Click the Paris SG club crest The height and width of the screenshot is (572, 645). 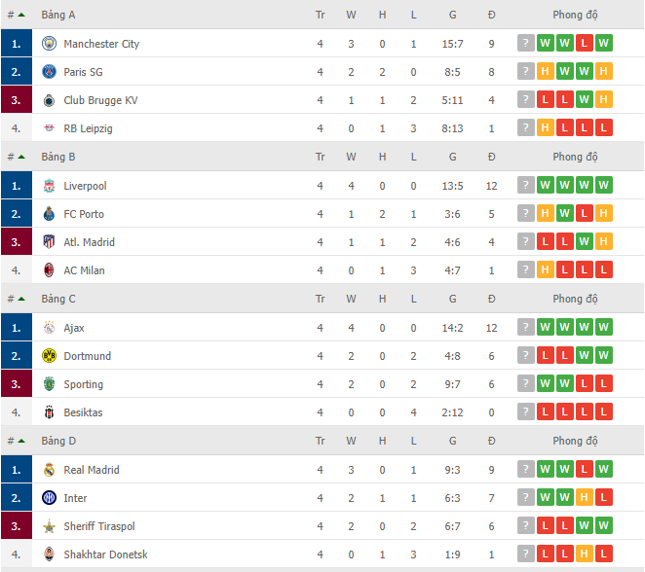pyautogui.click(x=49, y=72)
